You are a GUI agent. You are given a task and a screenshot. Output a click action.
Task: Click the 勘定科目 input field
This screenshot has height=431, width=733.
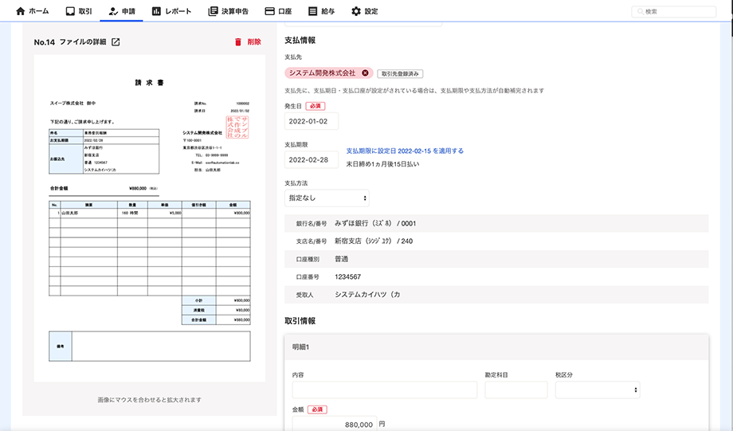(x=516, y=390)
